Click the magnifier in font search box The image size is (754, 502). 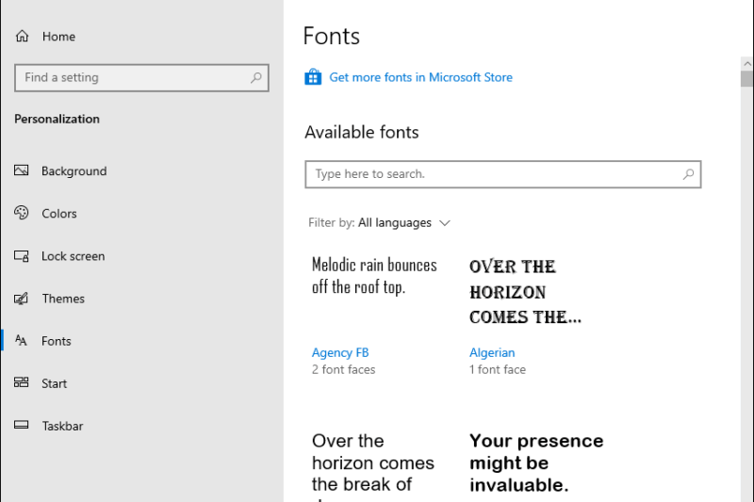point(689,174)
